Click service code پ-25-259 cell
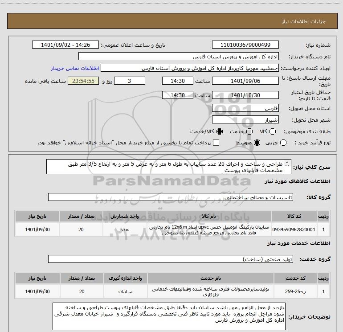Image resolution: width=343 pixels, height=332 pixels. (295, 291)
